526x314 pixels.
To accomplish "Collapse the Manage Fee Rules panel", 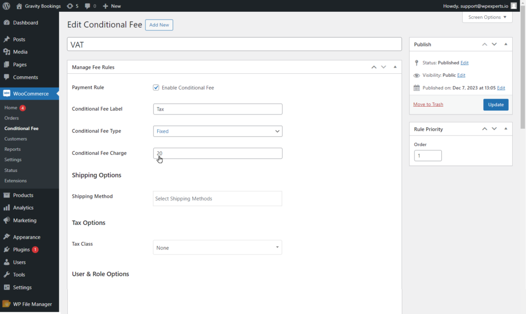I will coord(395,67).
